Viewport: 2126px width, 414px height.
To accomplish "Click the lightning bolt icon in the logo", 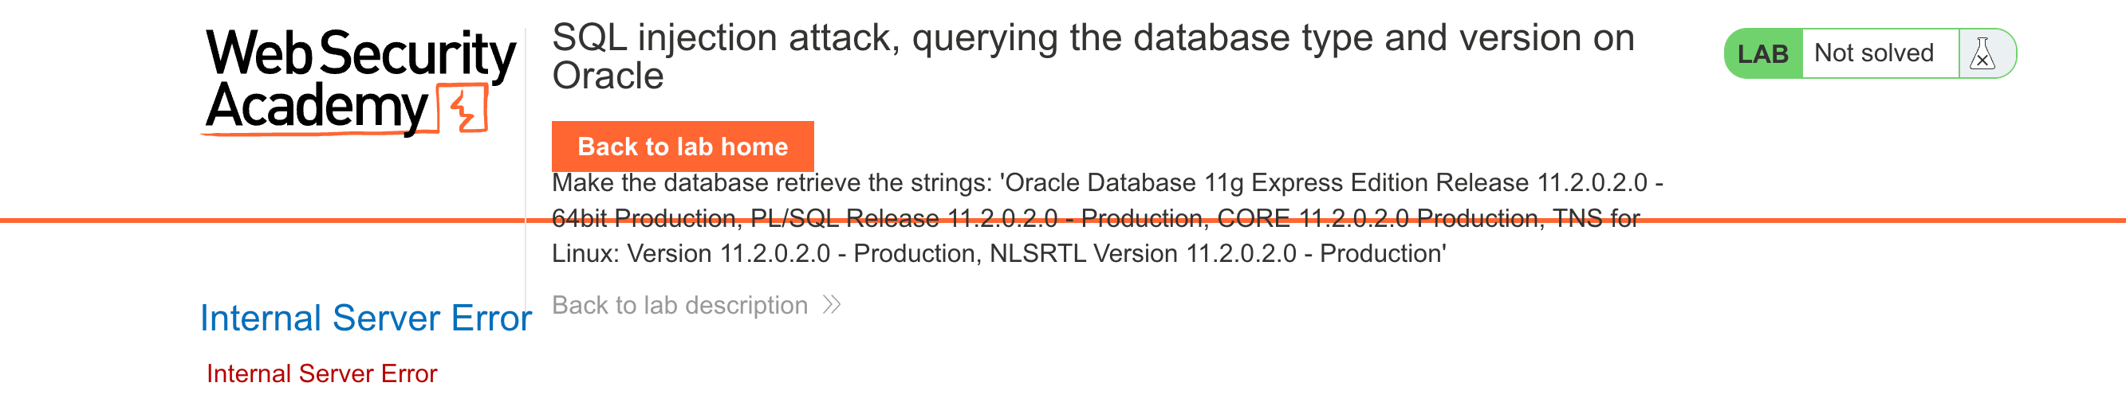I will (x=465, y=110).
